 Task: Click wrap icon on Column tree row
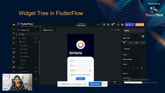(x=36, y=42)
